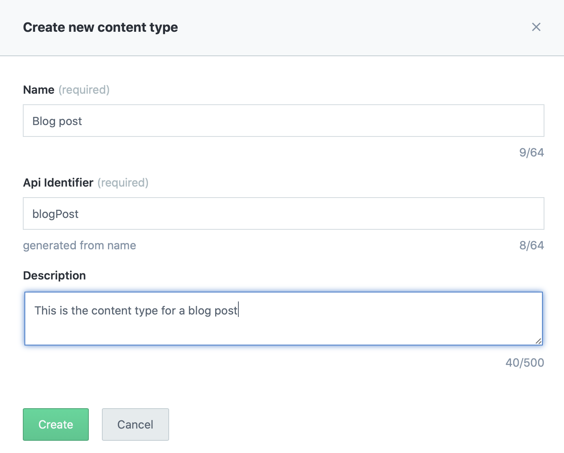Click the 'generated from name' hint text
Viewport: 564px width, 453px height.
click(x=80, y=245)
